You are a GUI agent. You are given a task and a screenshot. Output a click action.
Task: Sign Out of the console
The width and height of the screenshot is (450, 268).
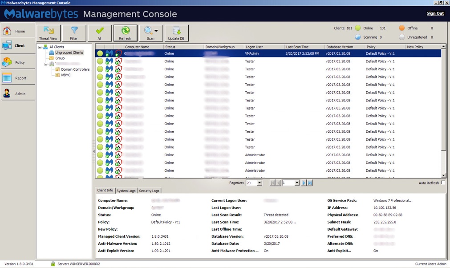point(435,13)
